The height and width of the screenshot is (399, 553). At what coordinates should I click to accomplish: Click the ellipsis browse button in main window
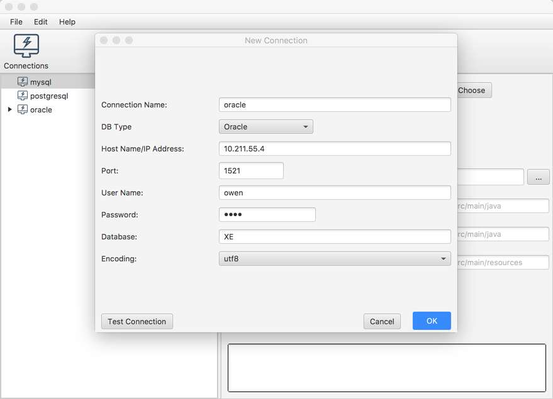[538, 177]
